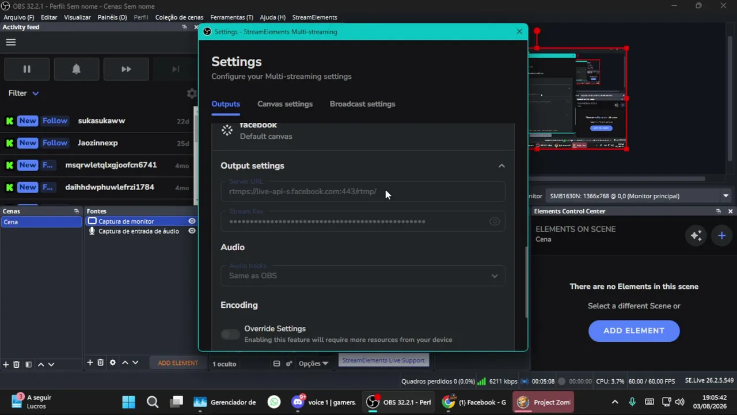Hide Captura de monitor source
The image size is (737, 415).
[192, 221]
